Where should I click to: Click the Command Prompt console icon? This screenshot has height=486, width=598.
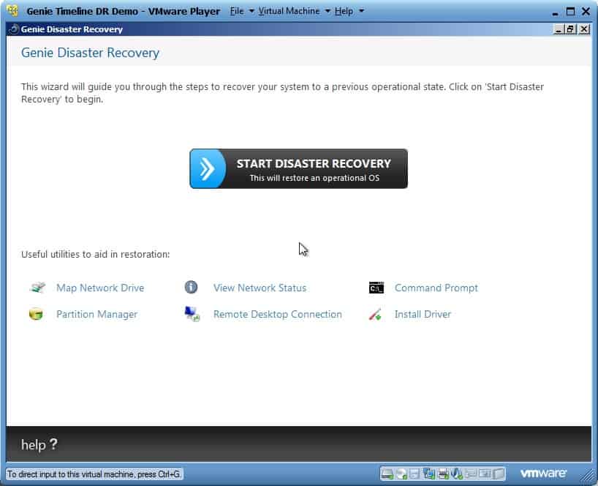pos(376,288)
